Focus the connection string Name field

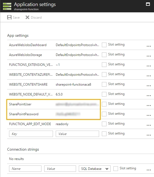(25, 169)
